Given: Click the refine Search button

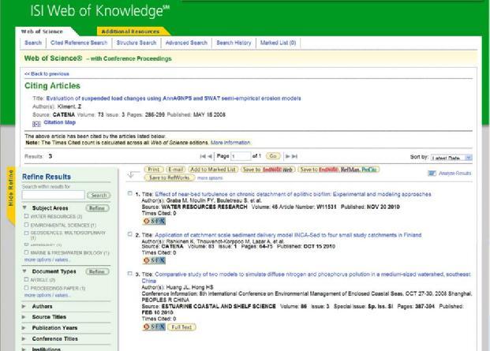Looking at the screenshot, I should pyautogui.click(x=99, y=195).
